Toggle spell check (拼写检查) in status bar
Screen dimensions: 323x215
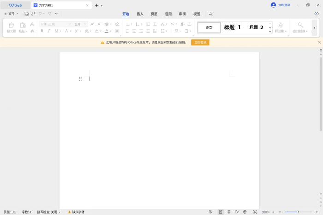[x=48, y=212]
